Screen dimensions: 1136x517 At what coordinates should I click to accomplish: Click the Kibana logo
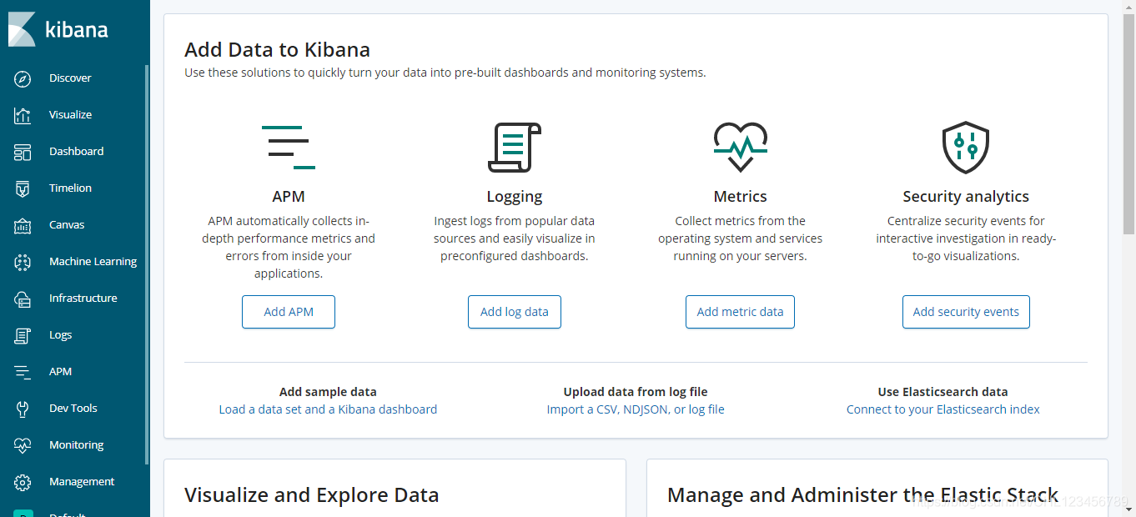click(x=58, y=30)
